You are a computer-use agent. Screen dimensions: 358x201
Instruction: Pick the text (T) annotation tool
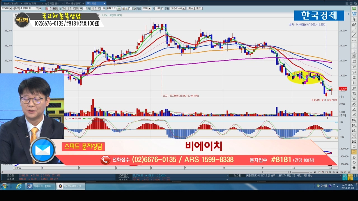tap(354, 51)
